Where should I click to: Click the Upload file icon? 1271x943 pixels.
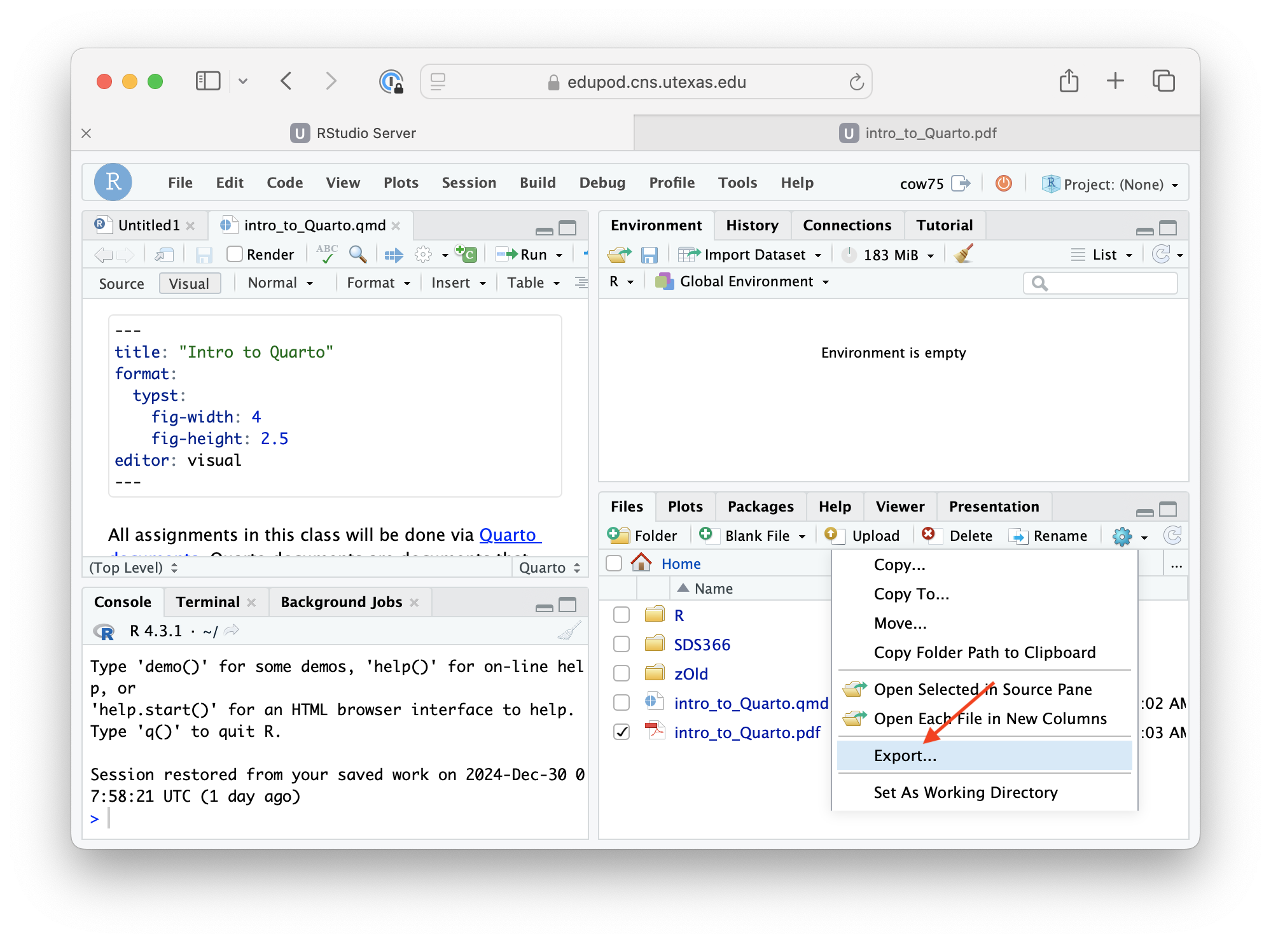pos(831,534)
